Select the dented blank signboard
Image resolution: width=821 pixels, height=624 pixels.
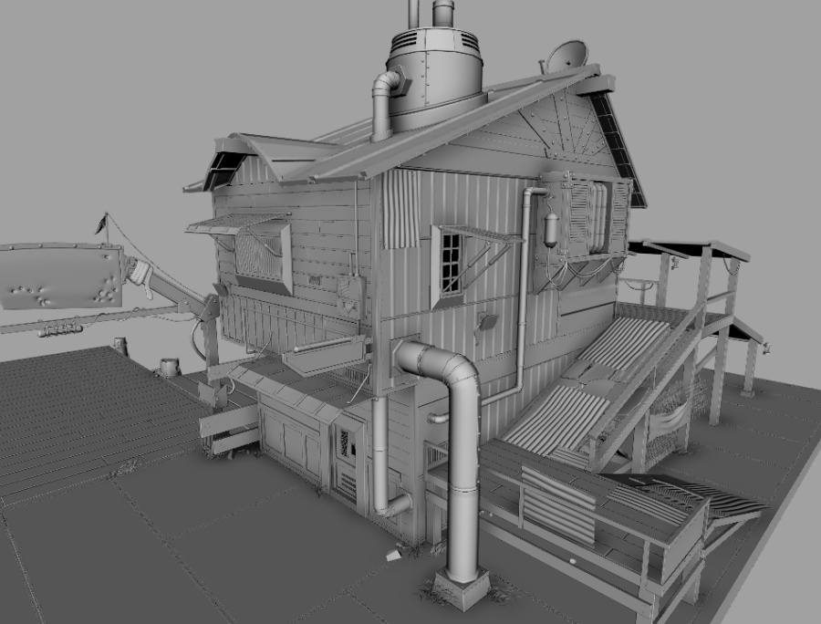pyautogui.click(x=61, y=276)
